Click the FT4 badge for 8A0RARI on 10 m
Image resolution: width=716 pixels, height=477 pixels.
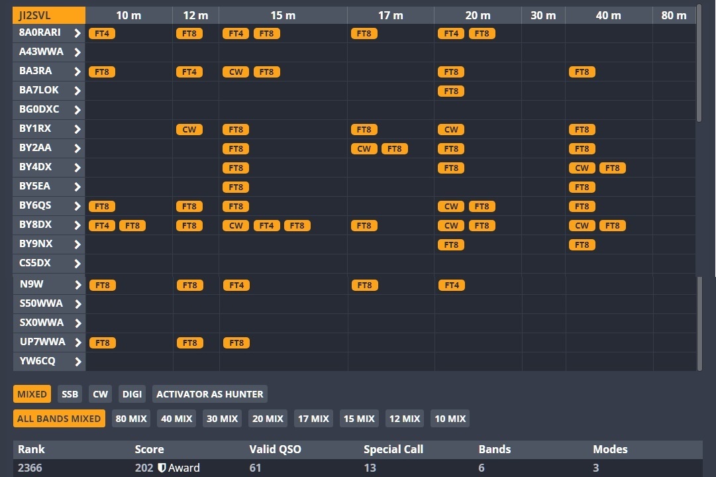click(x=102, y=34)
